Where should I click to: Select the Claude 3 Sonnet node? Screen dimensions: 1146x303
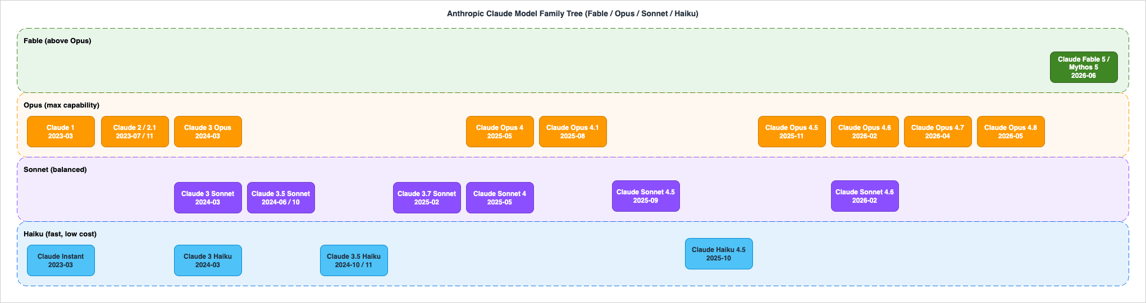pyautogui.click(x=208, y=198)
